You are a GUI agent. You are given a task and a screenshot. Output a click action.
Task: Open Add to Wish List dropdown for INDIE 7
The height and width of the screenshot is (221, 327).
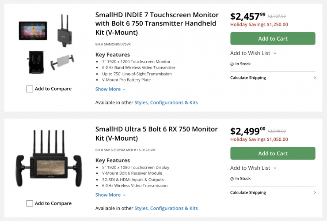[253, 53]
